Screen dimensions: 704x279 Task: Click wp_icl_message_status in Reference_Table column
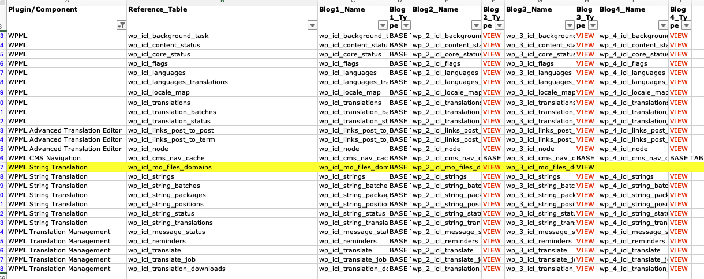(x=167, y=232)
